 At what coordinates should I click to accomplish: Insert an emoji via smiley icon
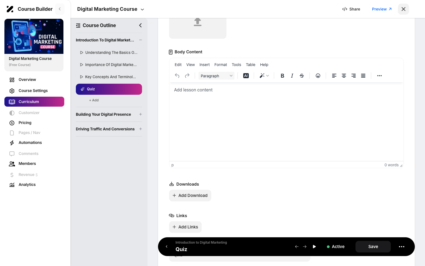pos(318,76)
